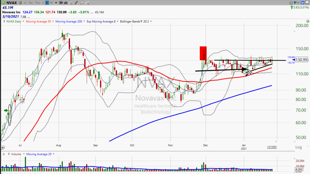The width and height of the screenshot is (310, 174).
Task: Expand the Moving Average 20 dropdown arrow
Action: pos(53,154)
